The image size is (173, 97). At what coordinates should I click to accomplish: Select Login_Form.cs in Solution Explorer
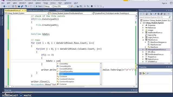[153, 37]
